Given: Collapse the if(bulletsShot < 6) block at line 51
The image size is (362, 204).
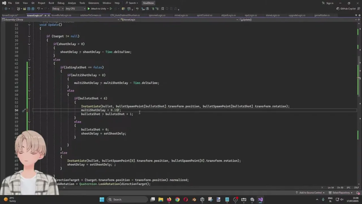Looking at the screenshot, I should point(29,98).
